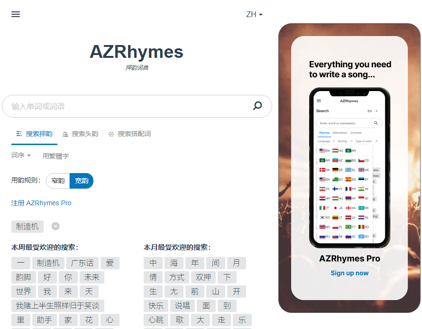Select the weekly popular 制造机 tag
Image resolution: width=422 pixels, height=329 pixels.
pyautogui.click(x=48, y=263)
